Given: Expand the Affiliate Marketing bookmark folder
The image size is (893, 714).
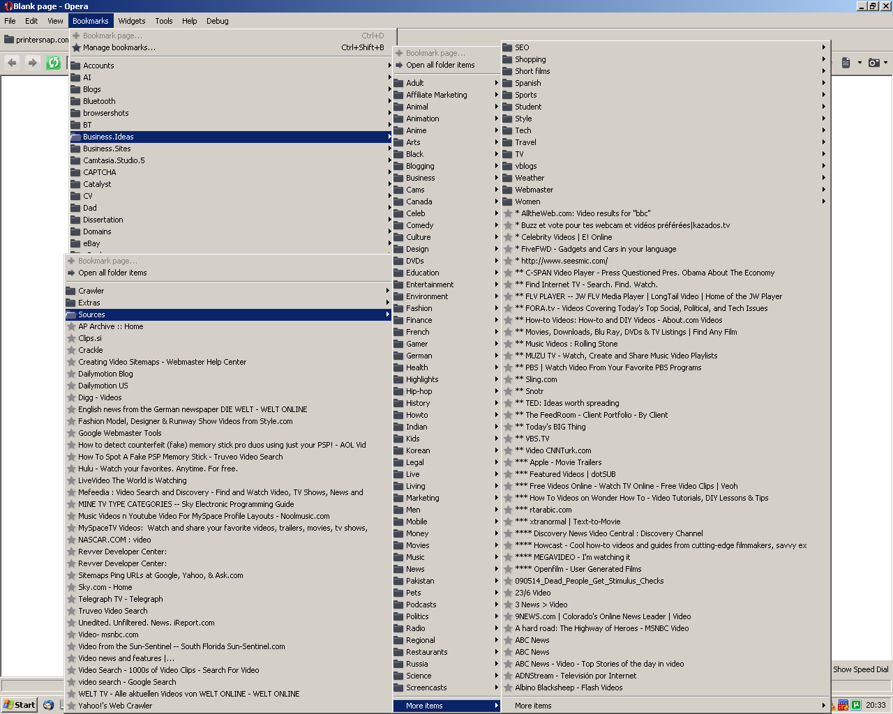Looking at the screenshot, I should pos(437,95).
